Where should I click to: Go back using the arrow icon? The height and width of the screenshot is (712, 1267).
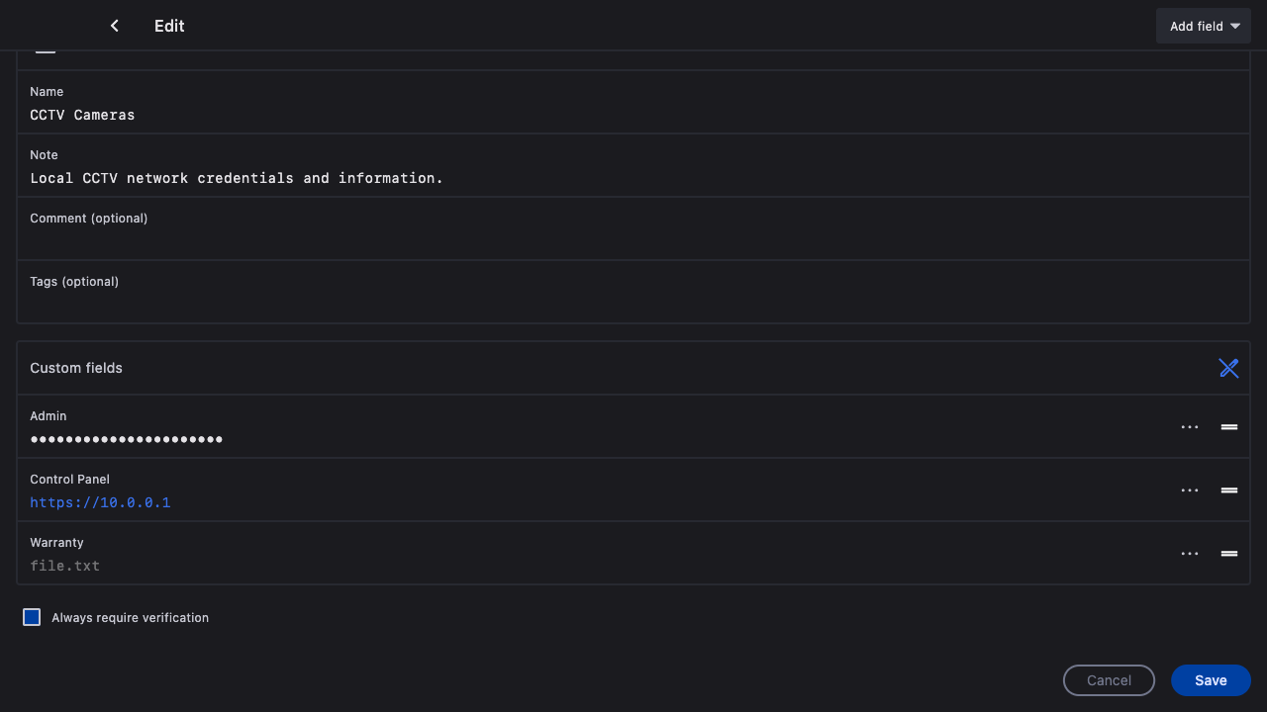click(115, 26)
